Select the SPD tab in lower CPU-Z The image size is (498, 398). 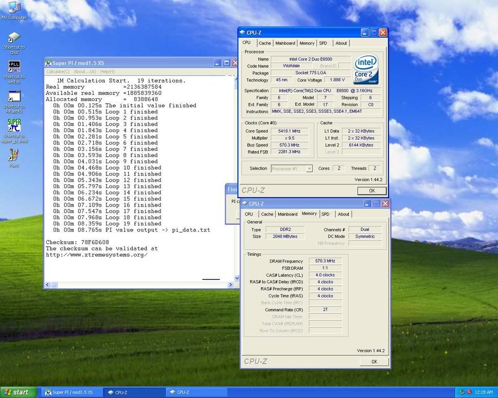click(x=325, y=214)
